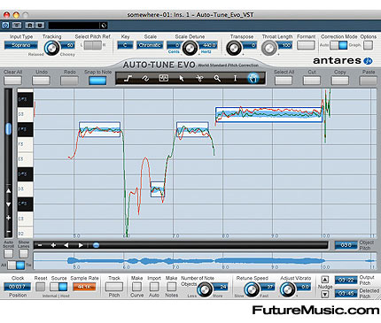Click the Redo button

pos(69,81)
